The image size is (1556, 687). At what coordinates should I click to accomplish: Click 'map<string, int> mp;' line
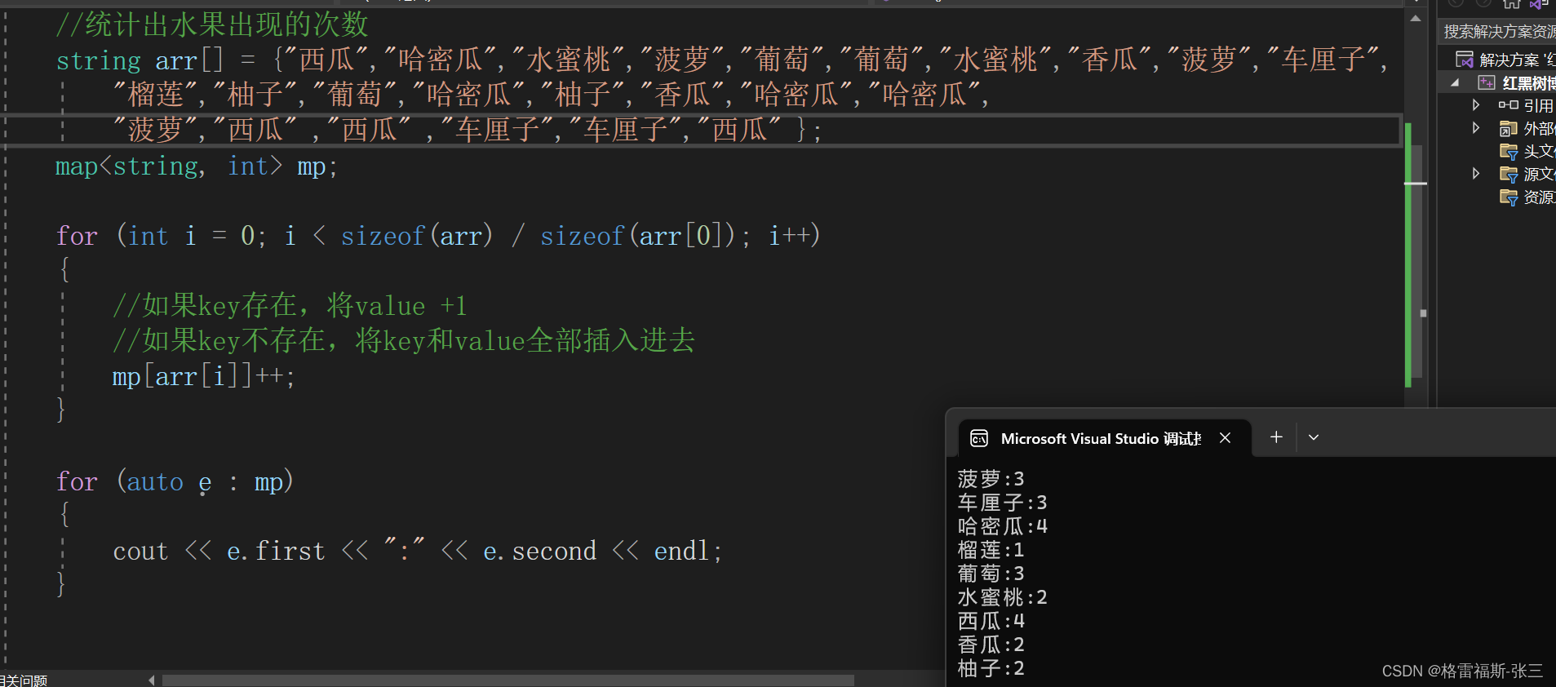click(196, 166)
